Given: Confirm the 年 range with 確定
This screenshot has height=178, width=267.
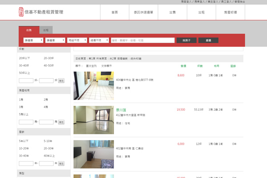Looking at the screenshot, I should coord(61,163).
